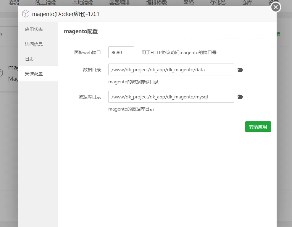Screen dimensions: 292x227
Task: Close the magento Docker app dialog
Action: (x=276, y=7)
